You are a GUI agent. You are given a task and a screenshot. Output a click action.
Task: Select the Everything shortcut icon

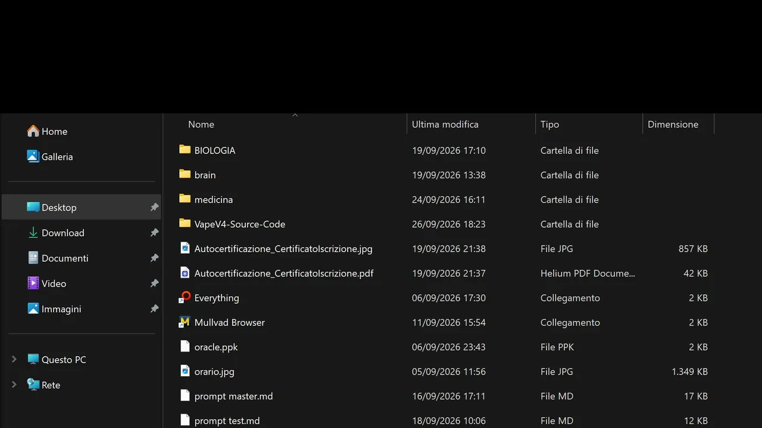[x=185, y=297]
